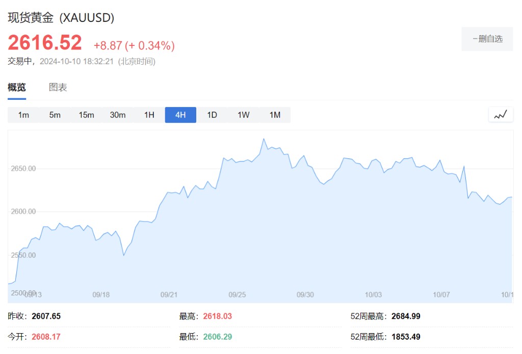Viewport: 522px width, 354px height.
Task: Click the 10/03 date on chart axis
Action: 374,294
